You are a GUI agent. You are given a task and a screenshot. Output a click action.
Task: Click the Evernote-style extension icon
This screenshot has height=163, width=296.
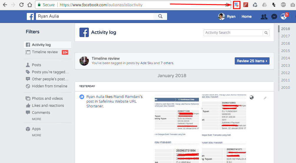[274, 5]
